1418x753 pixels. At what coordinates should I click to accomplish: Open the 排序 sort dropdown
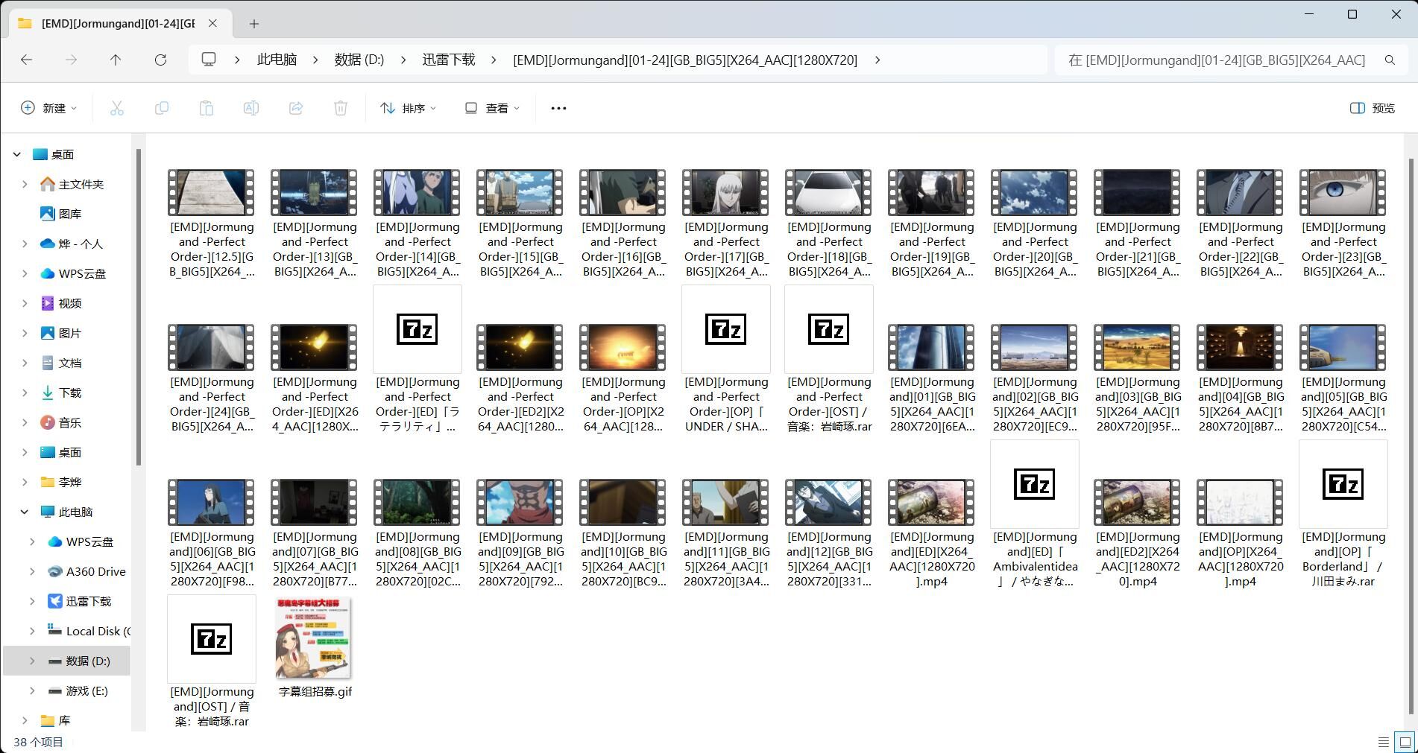[x=408, y=108]
